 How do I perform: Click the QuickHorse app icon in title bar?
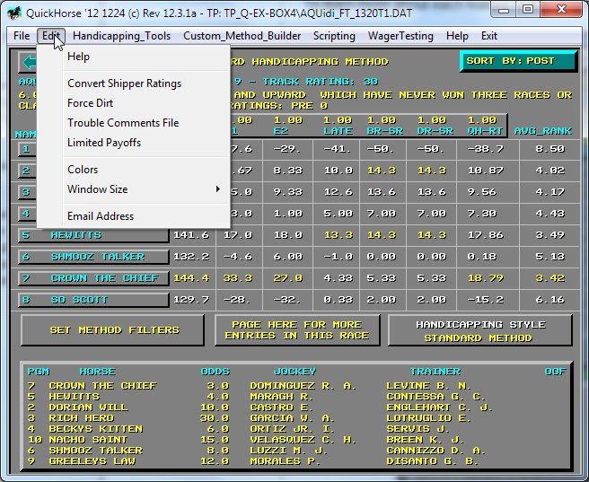(13, 12)
